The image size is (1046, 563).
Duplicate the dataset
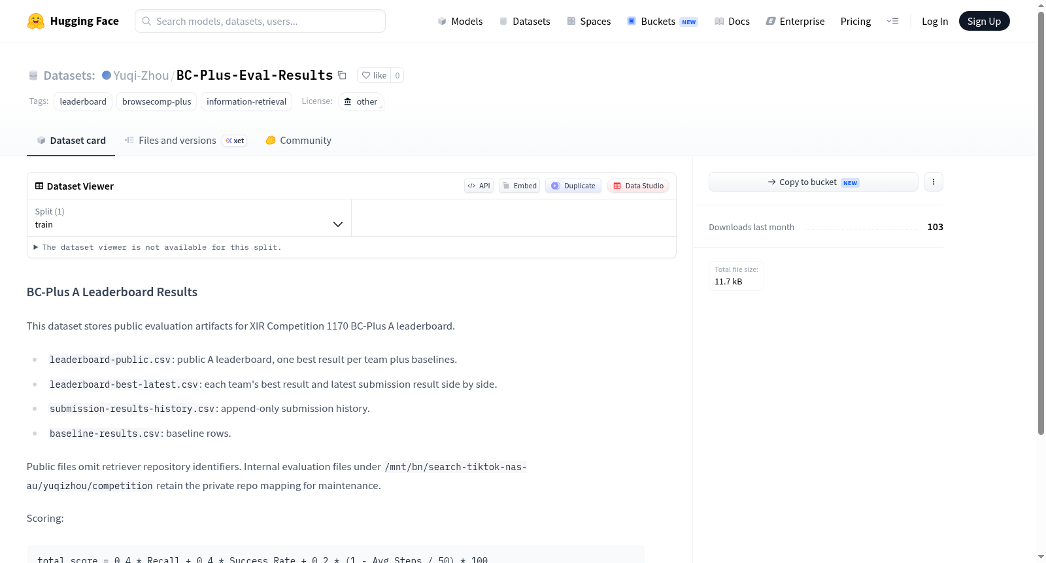point(573,186)
